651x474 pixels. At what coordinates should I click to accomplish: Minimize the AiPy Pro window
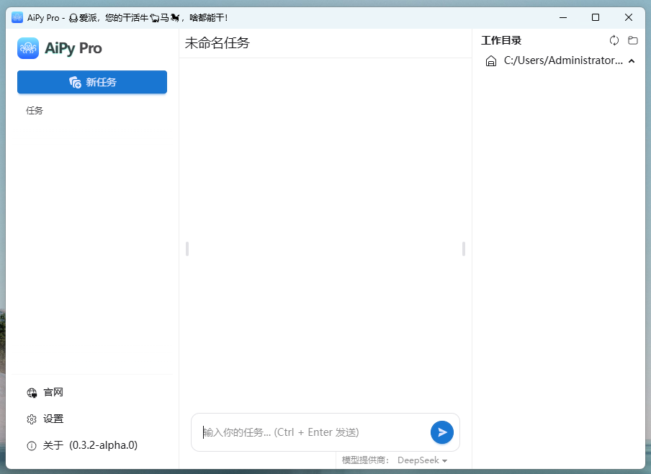(563, 17)
